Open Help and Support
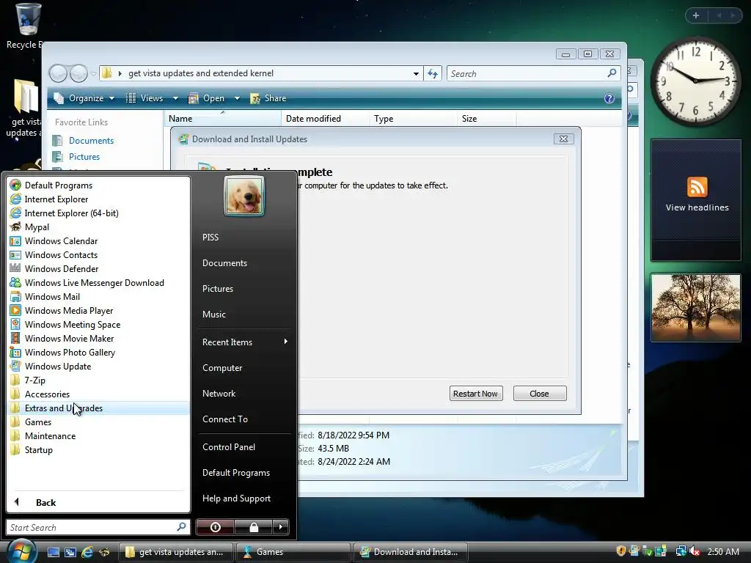 (236, 498)
